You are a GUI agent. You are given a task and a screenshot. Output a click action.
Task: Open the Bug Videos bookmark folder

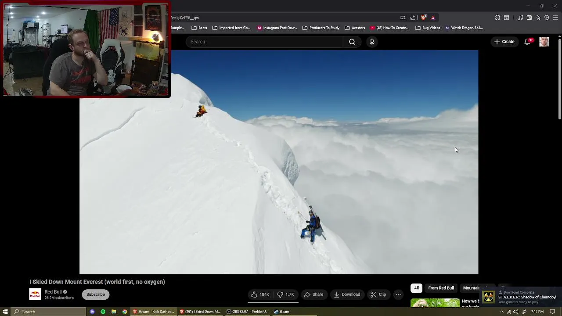[428, 28]
